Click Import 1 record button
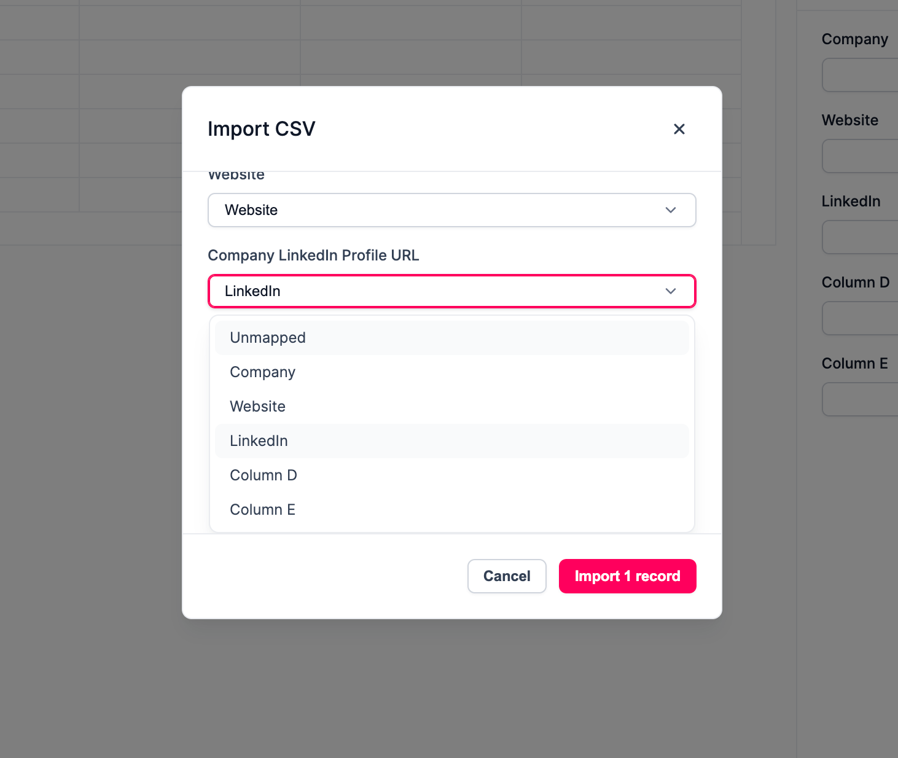898x758 pixels. click(x=627, y=576)
